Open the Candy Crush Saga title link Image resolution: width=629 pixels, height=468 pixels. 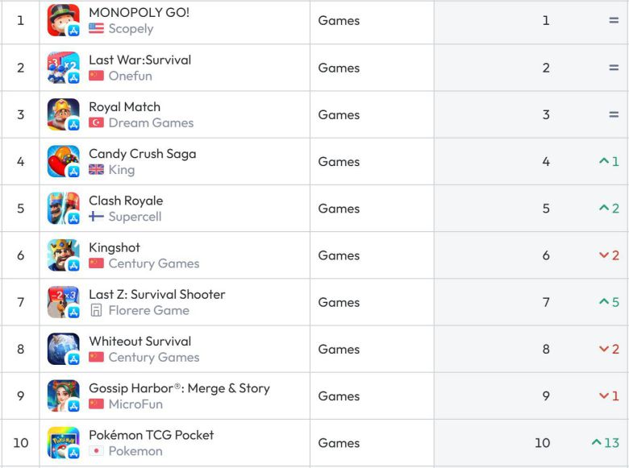point(142,154)
